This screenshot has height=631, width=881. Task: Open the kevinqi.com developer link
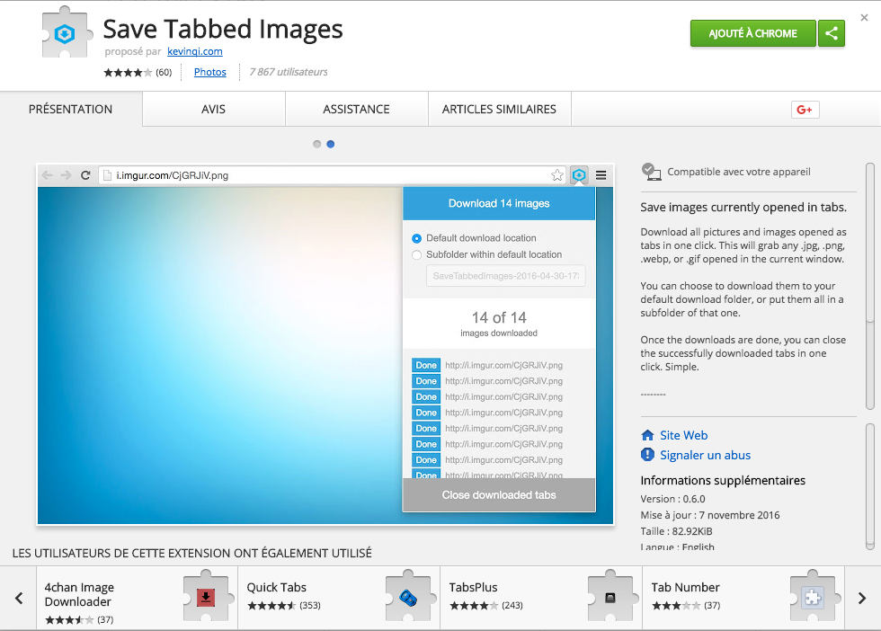(195, 51)
